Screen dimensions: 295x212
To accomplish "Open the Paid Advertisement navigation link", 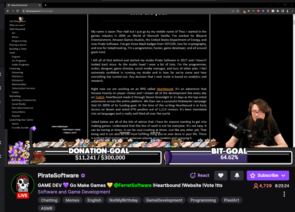I will click(x=22, y=108).
